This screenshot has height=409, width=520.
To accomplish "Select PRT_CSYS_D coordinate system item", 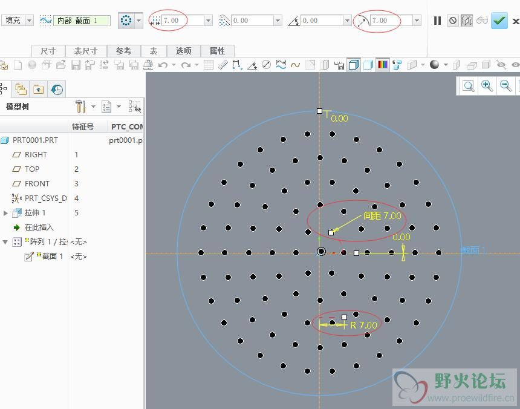I will 45,198.
